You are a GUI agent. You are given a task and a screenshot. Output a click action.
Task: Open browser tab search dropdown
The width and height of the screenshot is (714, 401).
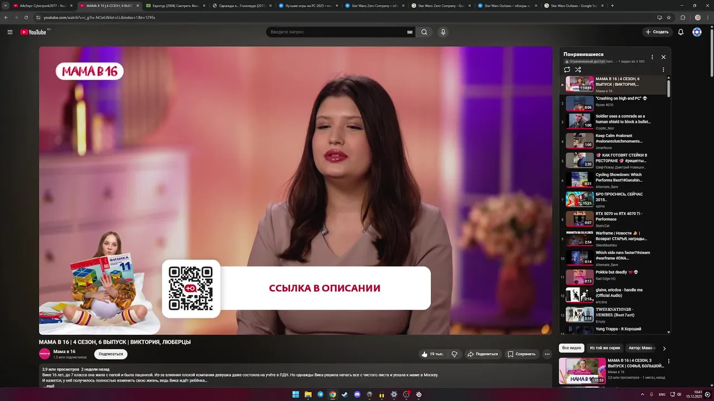click(5, 6)
